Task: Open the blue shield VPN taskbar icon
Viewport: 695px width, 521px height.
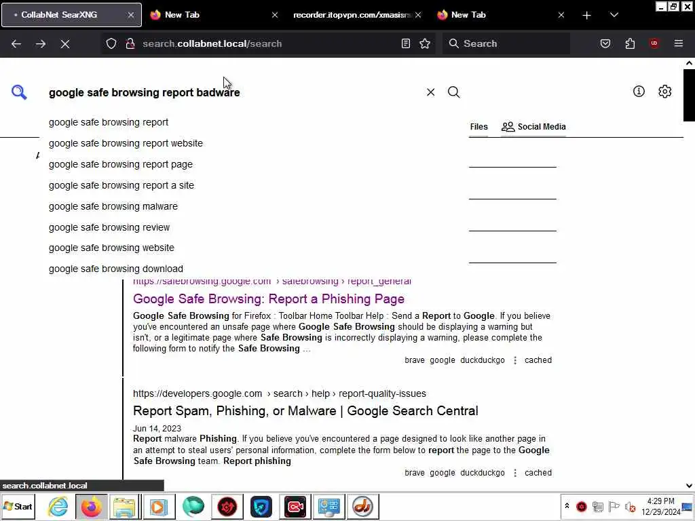Action: click(x=261, y=506)
